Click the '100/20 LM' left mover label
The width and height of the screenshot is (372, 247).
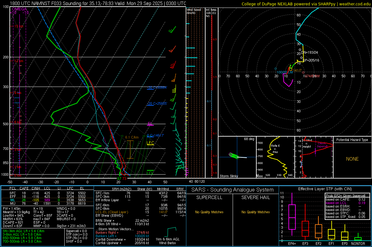point(284,72)
